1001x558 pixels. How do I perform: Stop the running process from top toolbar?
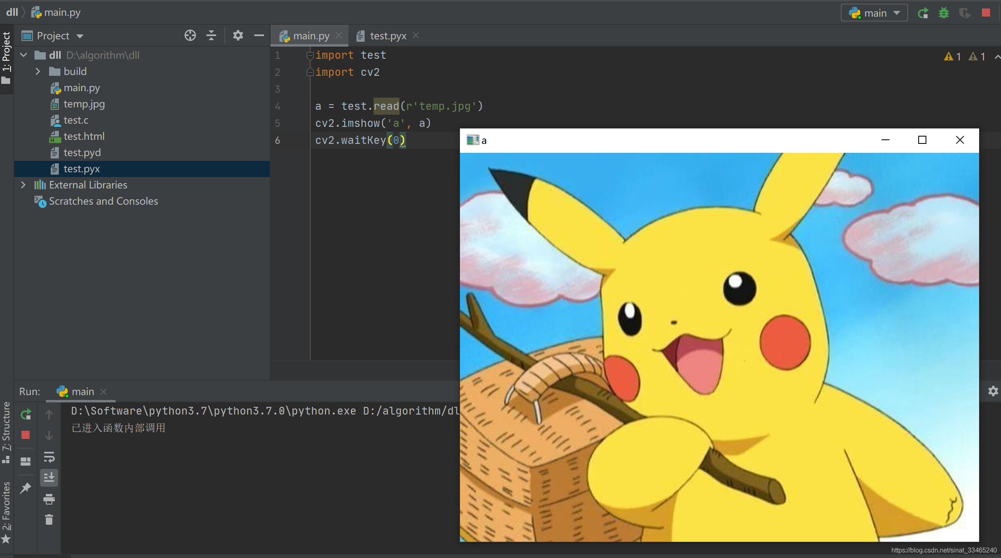pyautogui.click(x=986, y=13)
